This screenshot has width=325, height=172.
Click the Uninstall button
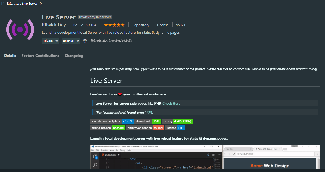pos(68,41)
